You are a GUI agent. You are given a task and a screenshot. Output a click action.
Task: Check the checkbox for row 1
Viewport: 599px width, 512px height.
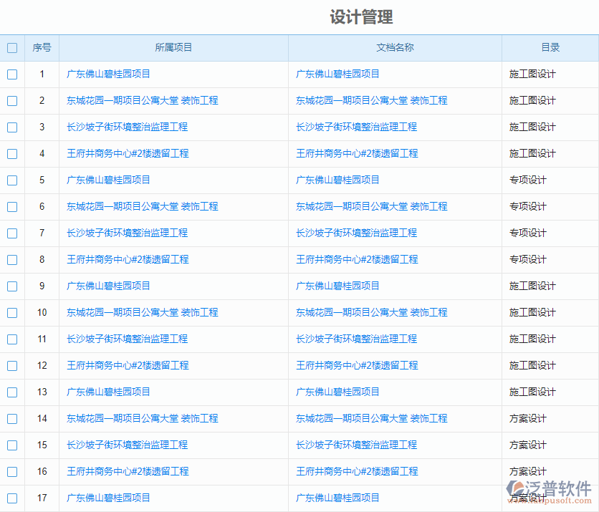(11, 74)
